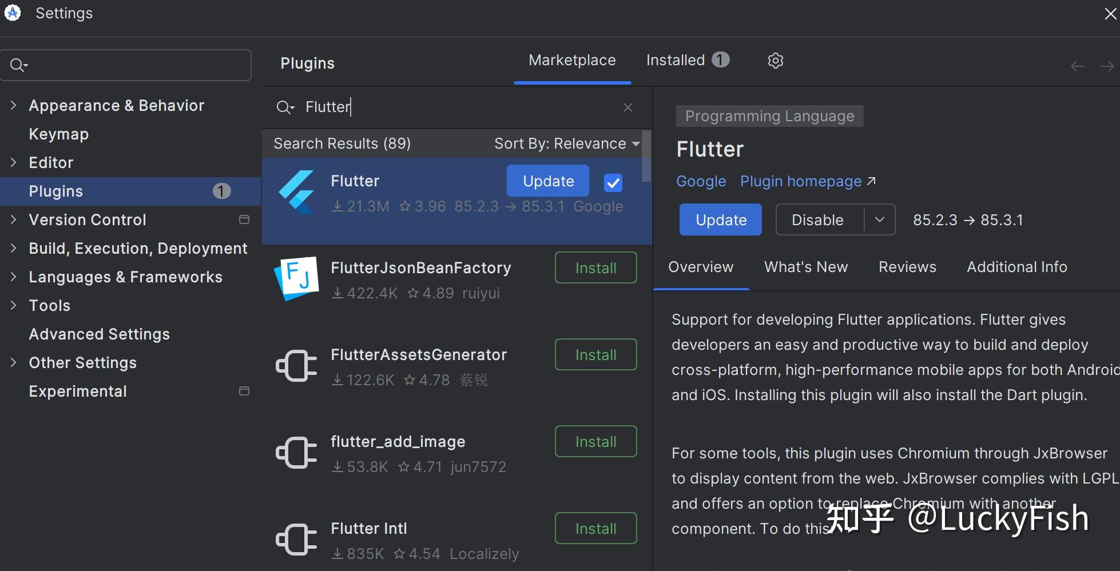Image resolution: width=1120 pixels, height=571 pixels.
Task: Open the Sort By Relevance dropdown
Action: tap(566, 143)
